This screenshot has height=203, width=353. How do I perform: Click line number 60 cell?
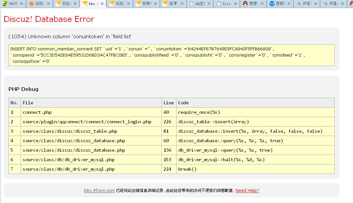[169, 141]
